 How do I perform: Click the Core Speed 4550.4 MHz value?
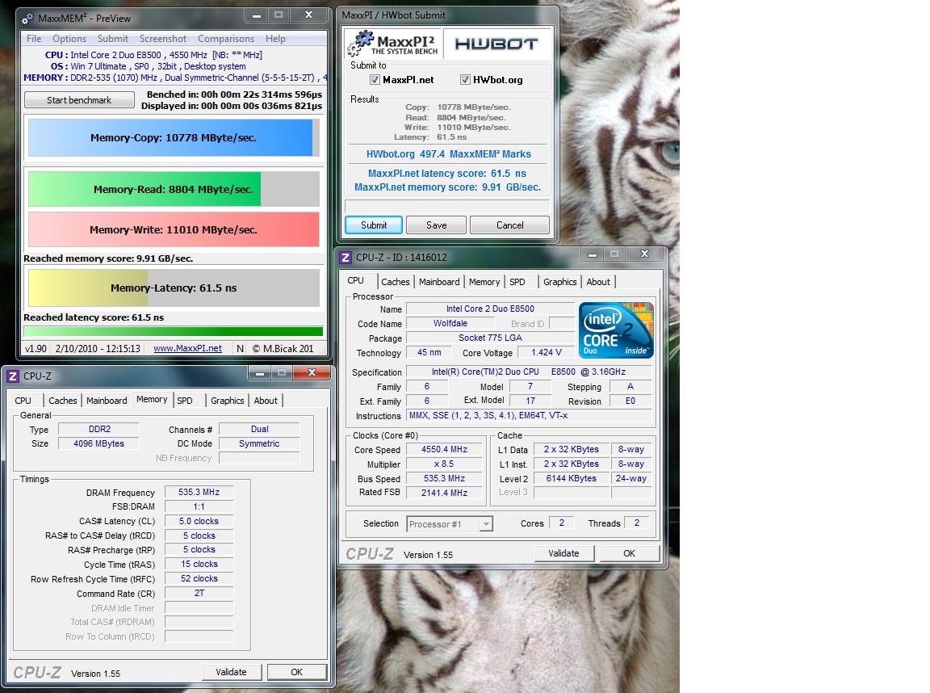[444, 450]
